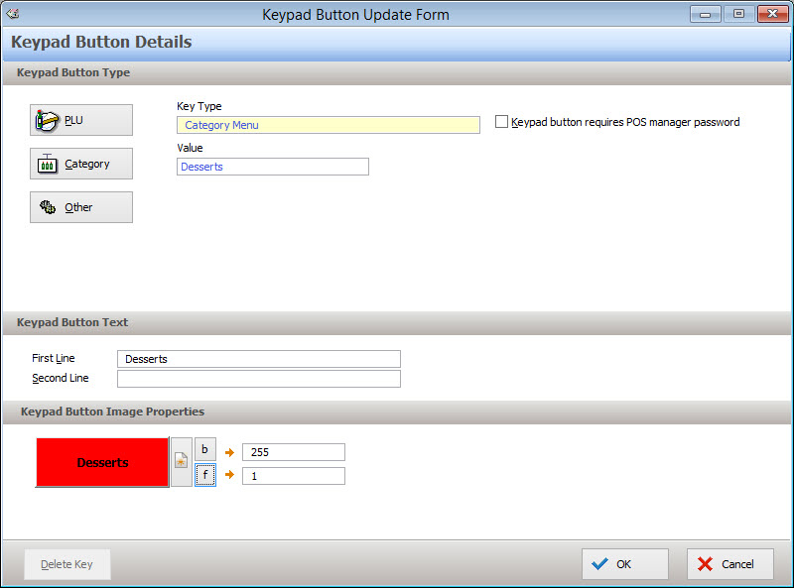Click the image import icon beside the button preview
Viewport: 794px width, 588px height.
point(182,461)
